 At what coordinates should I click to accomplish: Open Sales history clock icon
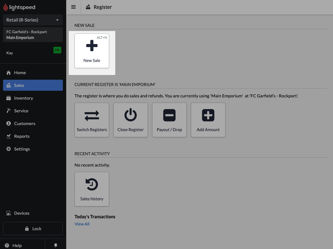click(x=92, y=184)
